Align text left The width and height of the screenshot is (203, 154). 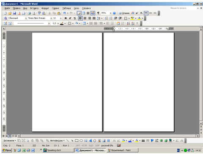80,18
